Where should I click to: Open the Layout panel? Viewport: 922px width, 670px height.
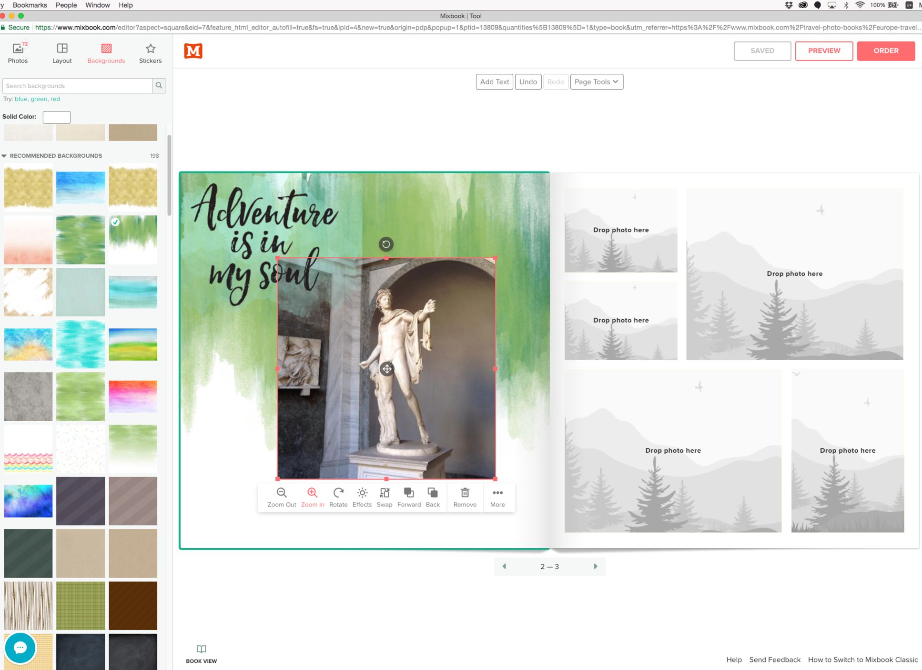(62, 52)
